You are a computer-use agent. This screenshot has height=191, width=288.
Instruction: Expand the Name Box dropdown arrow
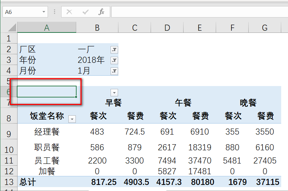pos(44,12)
